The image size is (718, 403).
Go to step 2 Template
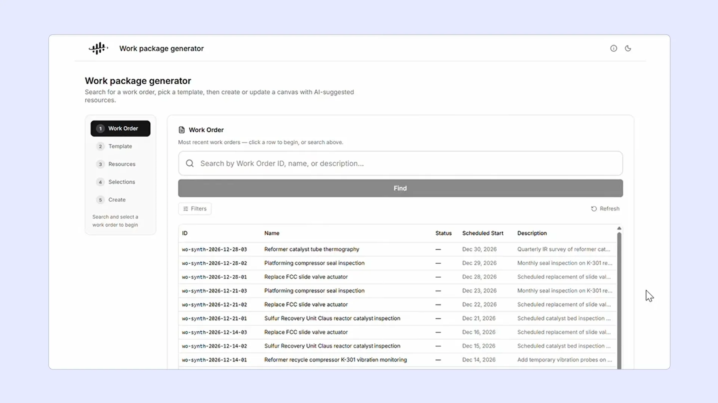[x=120, y=146]
